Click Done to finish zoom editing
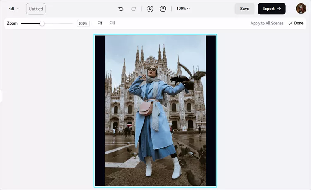The height and width of the screenshot is (190, 311). click(x=296, y=23)
